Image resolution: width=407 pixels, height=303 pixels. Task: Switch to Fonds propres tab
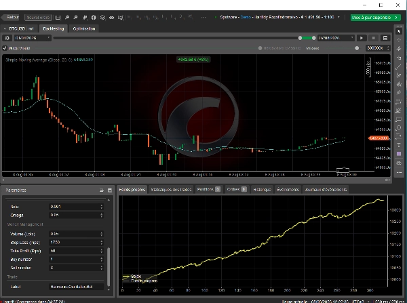coord(132,190)
